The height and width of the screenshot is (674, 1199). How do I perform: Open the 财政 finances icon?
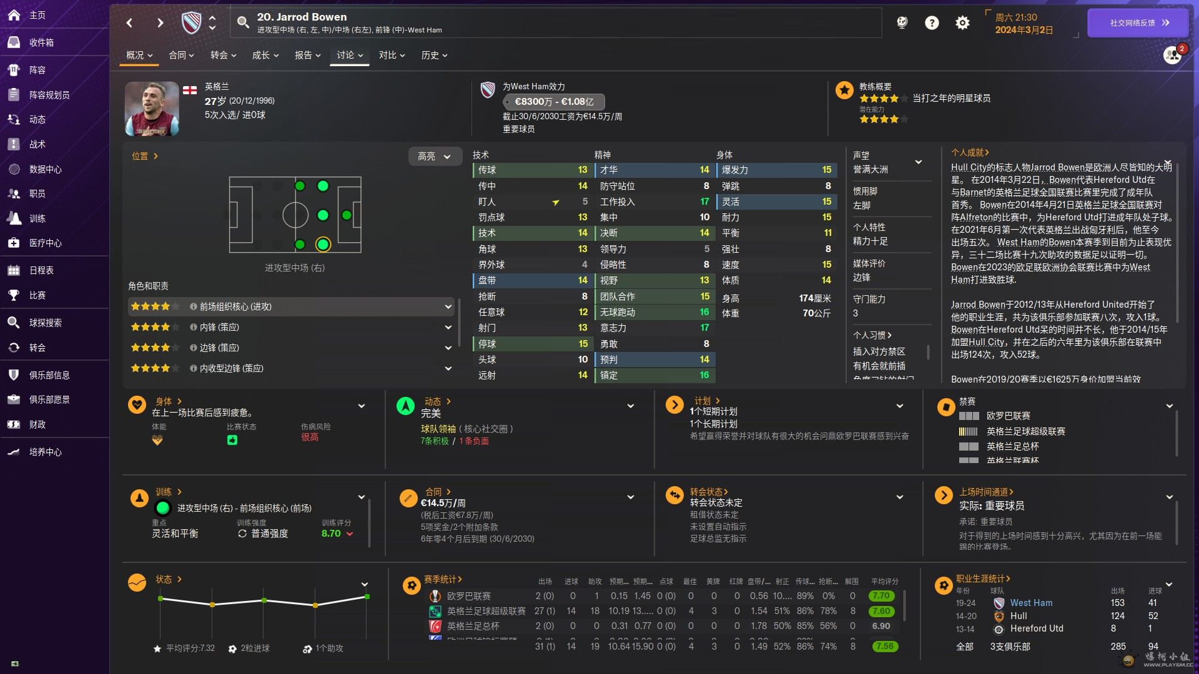[x=14, y=424]
